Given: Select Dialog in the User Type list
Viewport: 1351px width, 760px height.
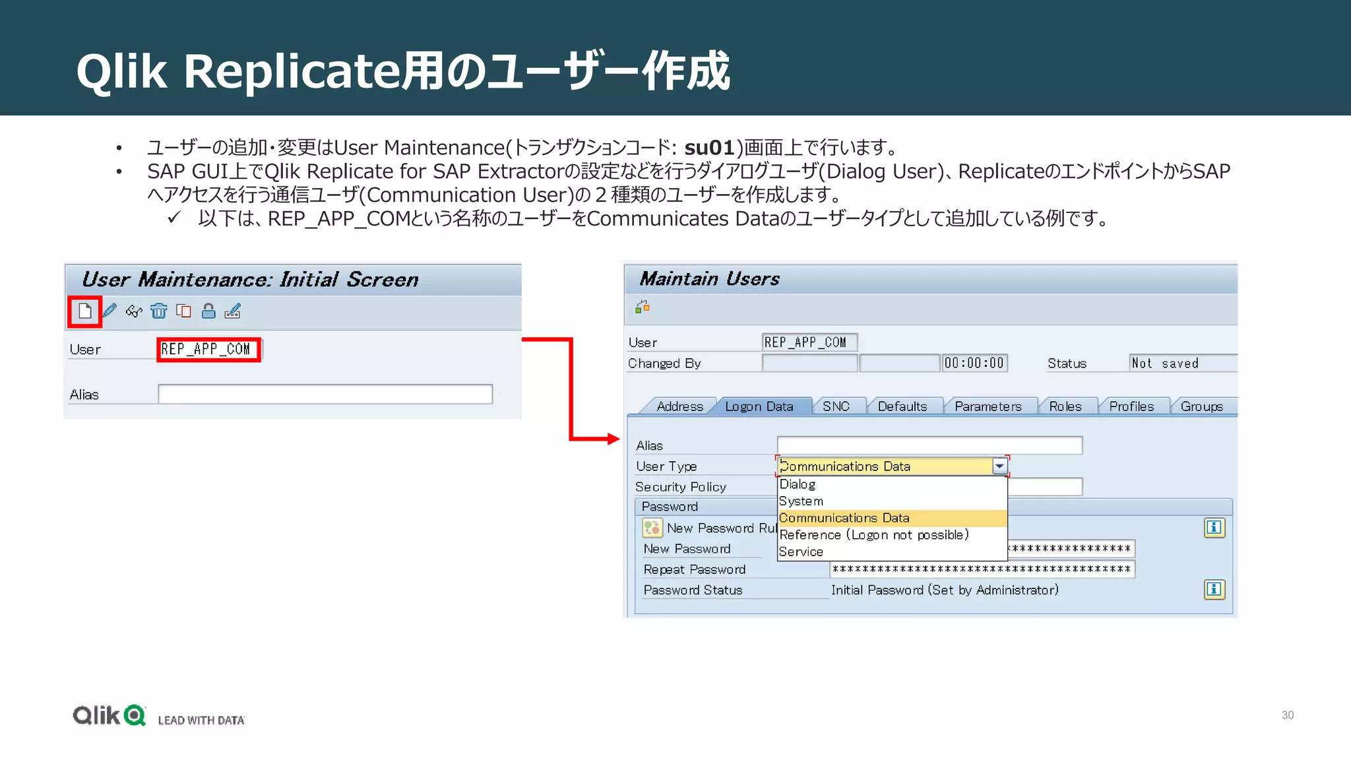Looking at the screenshot, I should click(893, 484).
